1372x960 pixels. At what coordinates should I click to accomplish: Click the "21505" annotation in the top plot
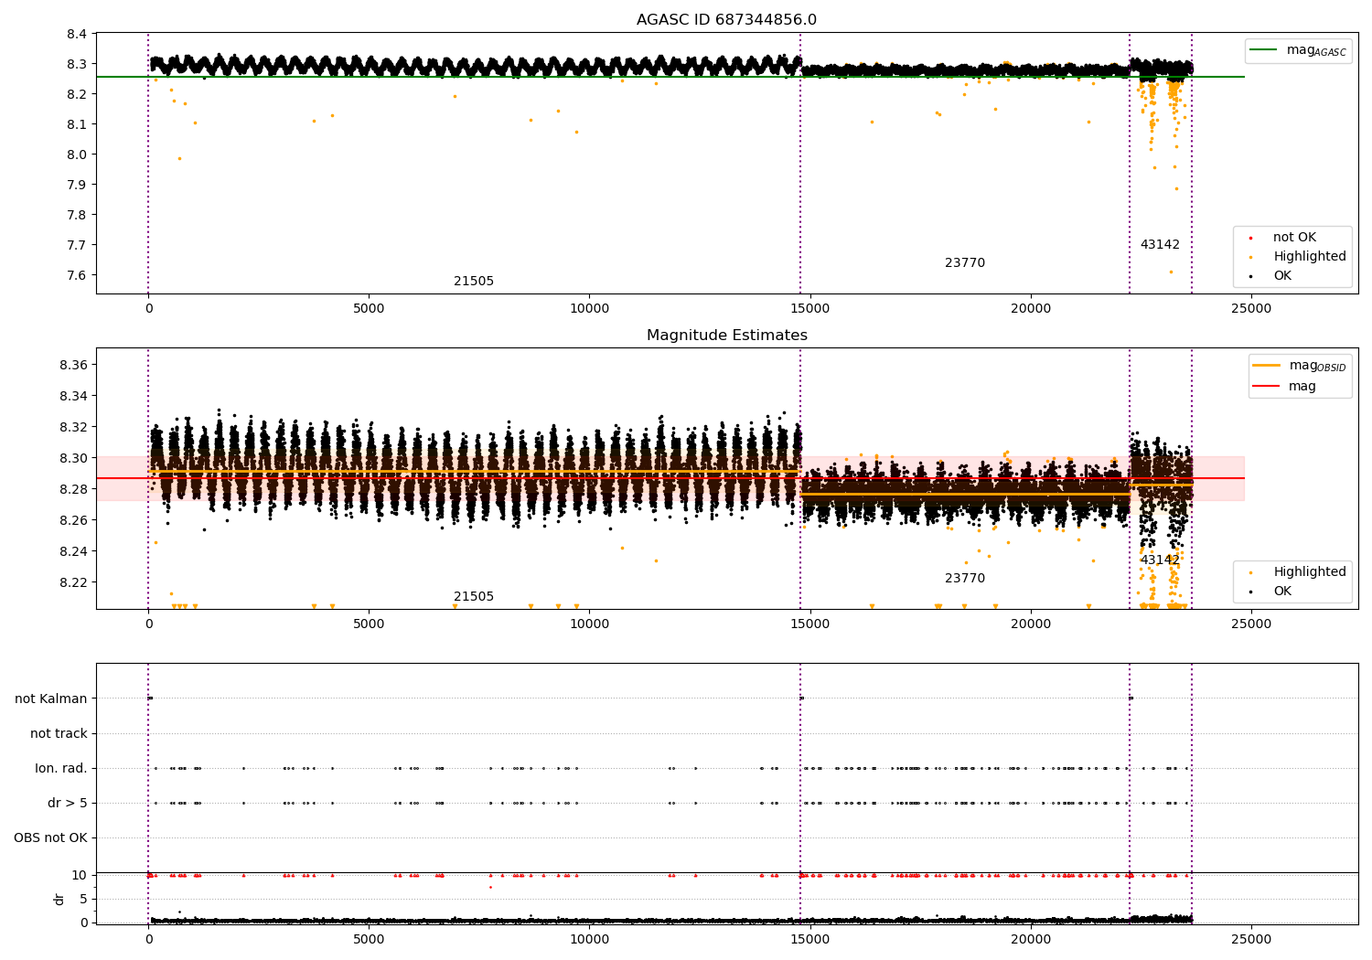tap(474, 282)
